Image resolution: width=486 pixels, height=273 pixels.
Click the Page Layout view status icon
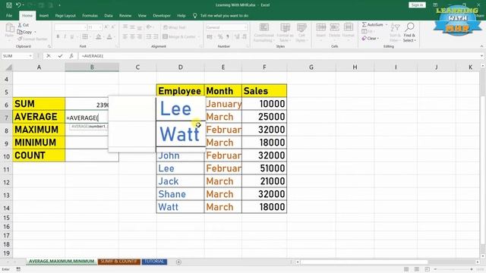417,269
